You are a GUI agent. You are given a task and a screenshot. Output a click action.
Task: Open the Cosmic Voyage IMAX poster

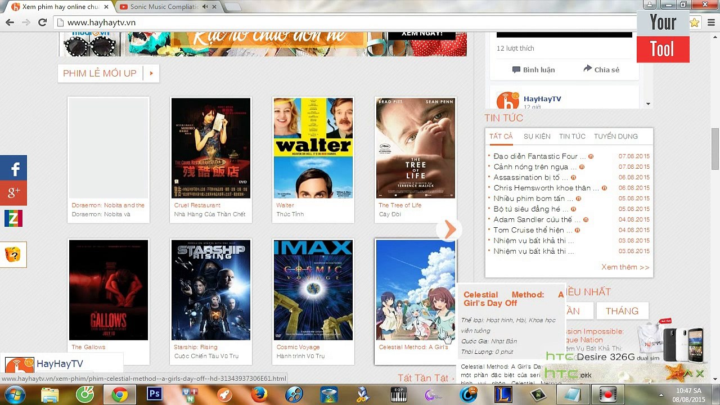click(313, 290)
